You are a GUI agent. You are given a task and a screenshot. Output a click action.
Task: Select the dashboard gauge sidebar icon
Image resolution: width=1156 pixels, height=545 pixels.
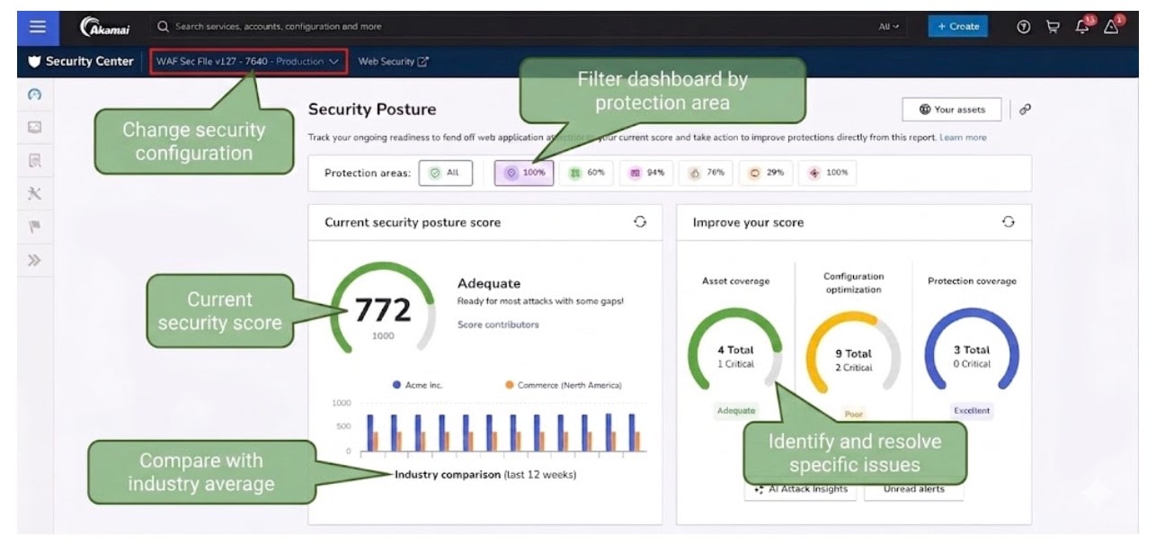(x=35, y=94)
